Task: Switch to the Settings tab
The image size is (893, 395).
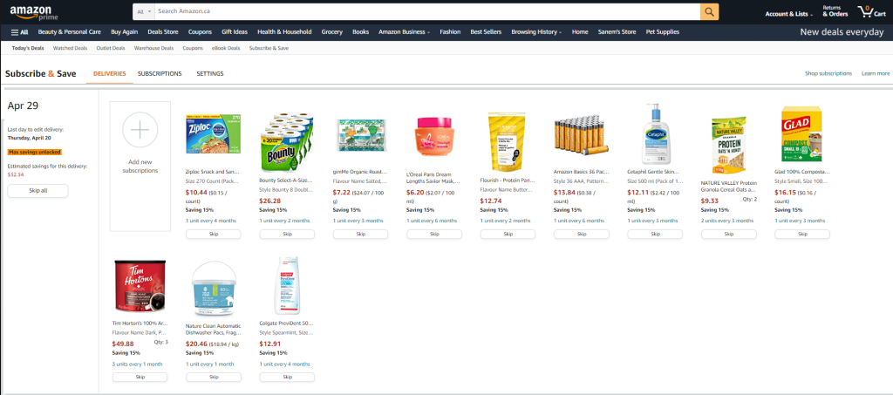Action: point(209,74)
